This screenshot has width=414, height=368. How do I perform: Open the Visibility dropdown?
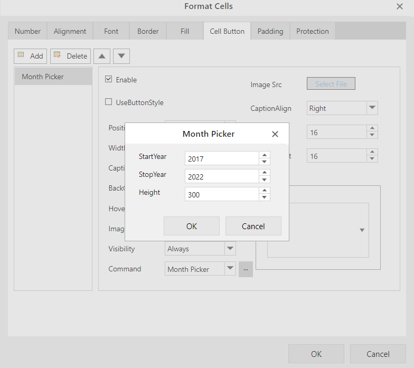230,249
